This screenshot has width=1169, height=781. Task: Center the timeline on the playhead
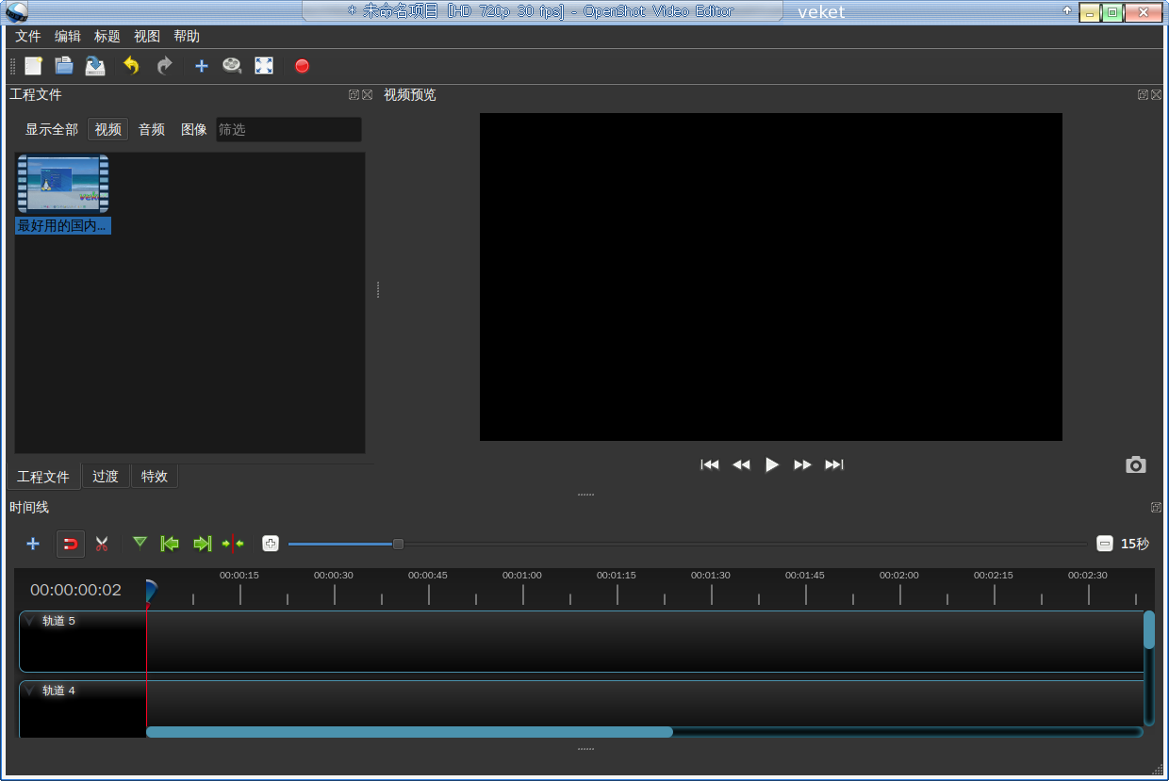(x=233, y=544)
